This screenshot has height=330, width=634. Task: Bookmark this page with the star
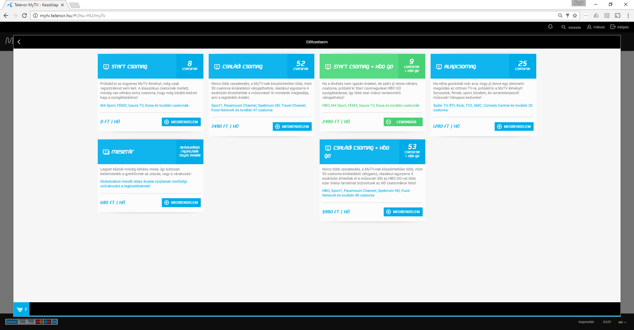pyautogui.click(x=575, y=16)
